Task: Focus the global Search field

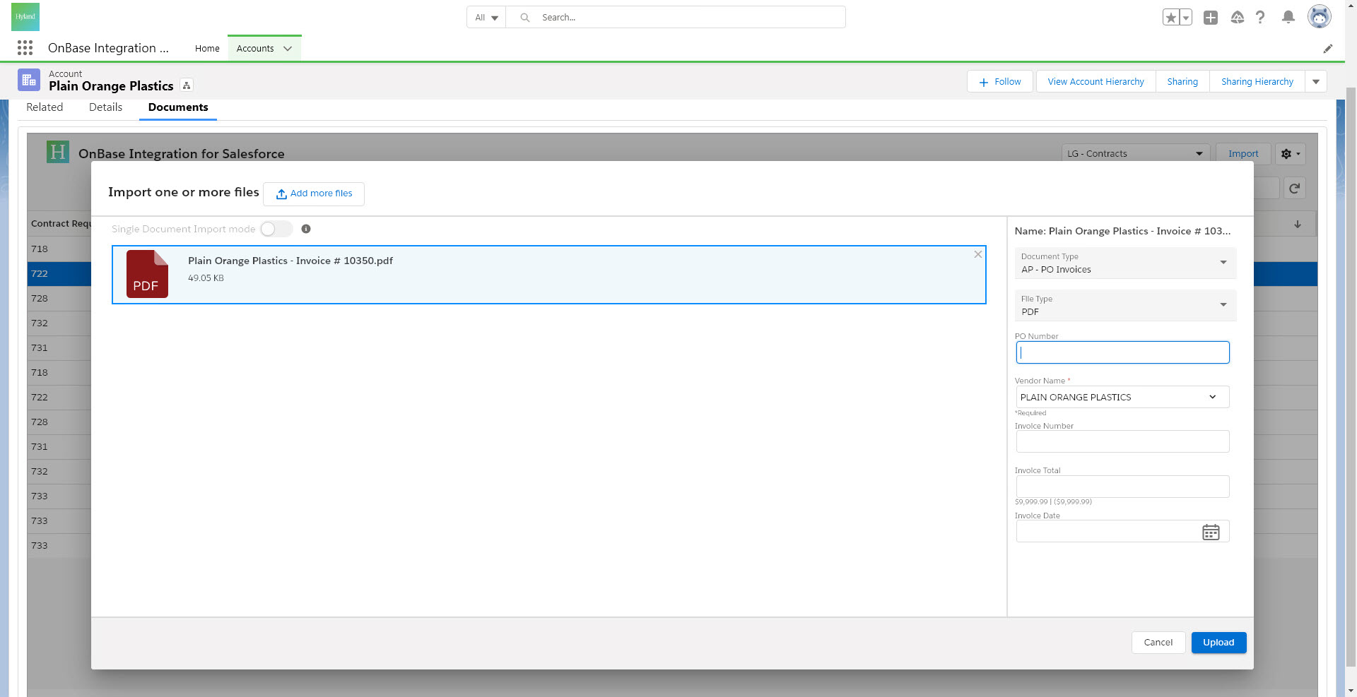Action: pos(675,18)
